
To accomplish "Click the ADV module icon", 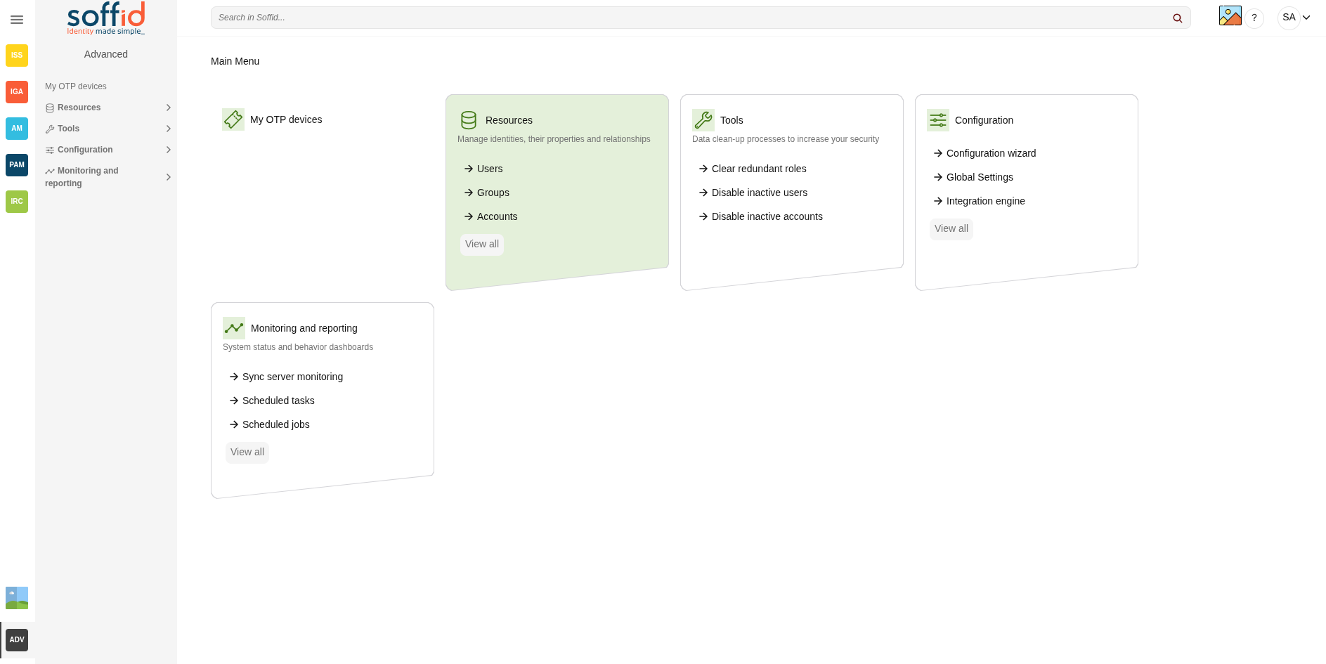I will 17,640.
